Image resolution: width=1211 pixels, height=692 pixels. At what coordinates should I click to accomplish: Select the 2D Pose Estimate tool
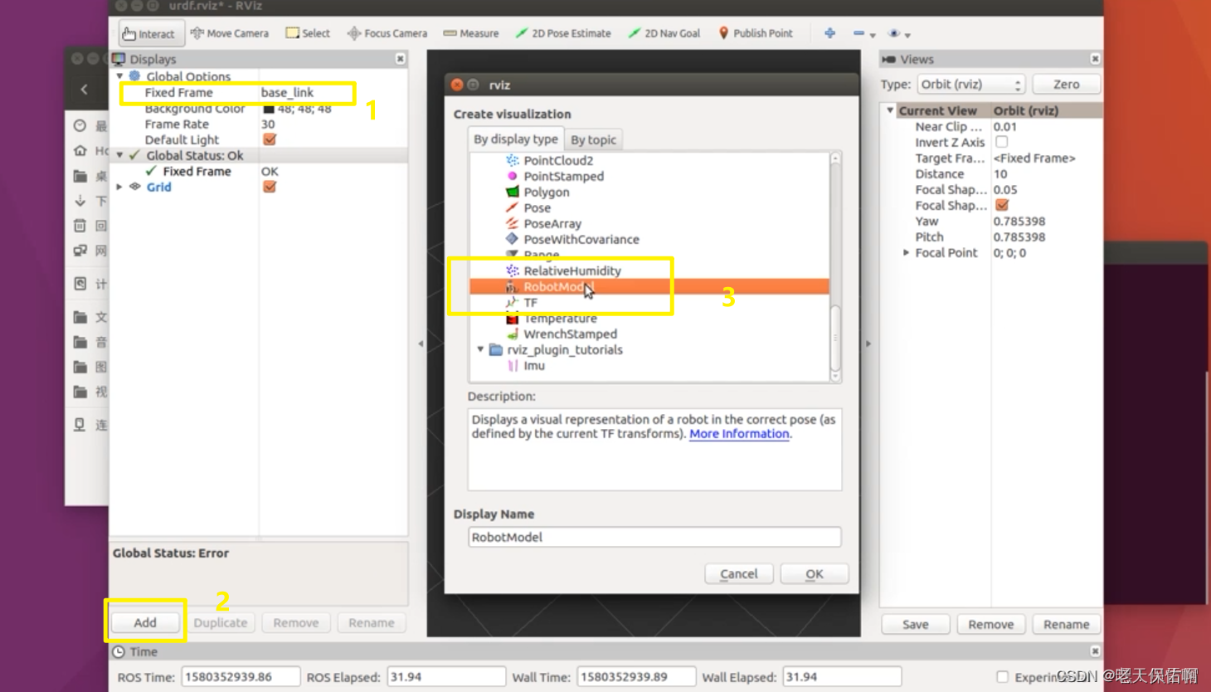click(x=563, y=33)
